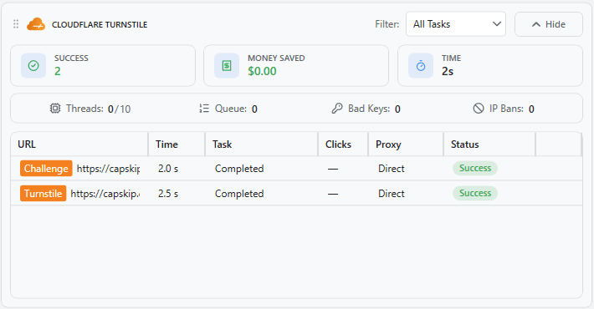
Task: Click the Success count value 2
Action: pos(58,71)
